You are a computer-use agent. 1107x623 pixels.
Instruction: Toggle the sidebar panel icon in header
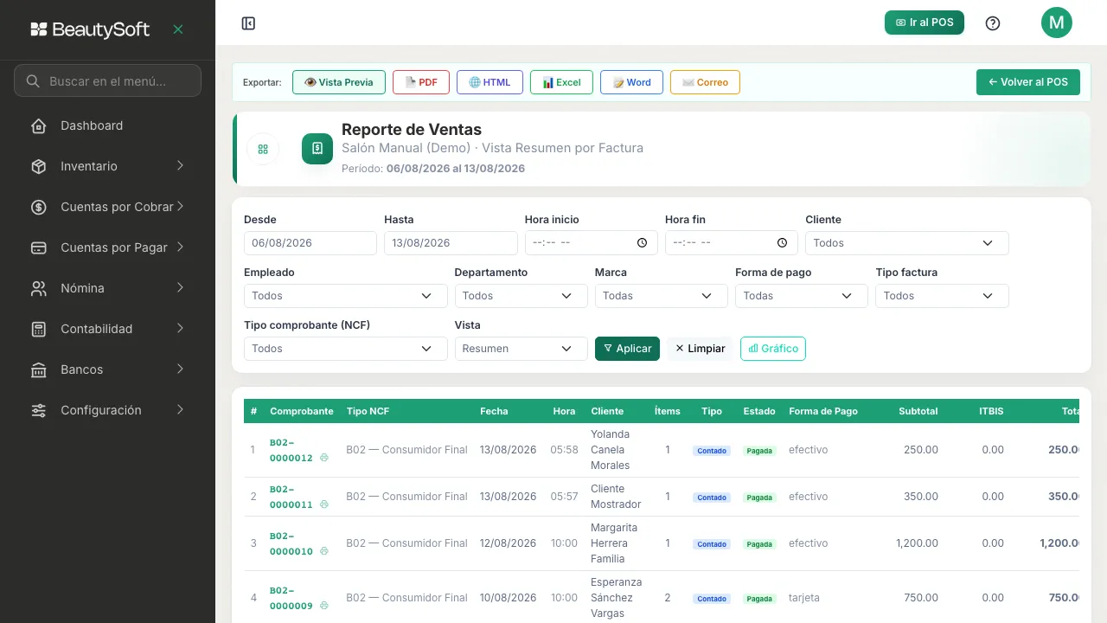[248, 23]
